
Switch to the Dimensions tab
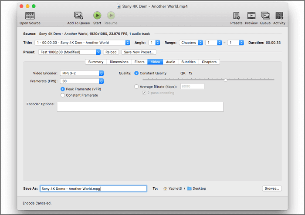pos(119,62)
